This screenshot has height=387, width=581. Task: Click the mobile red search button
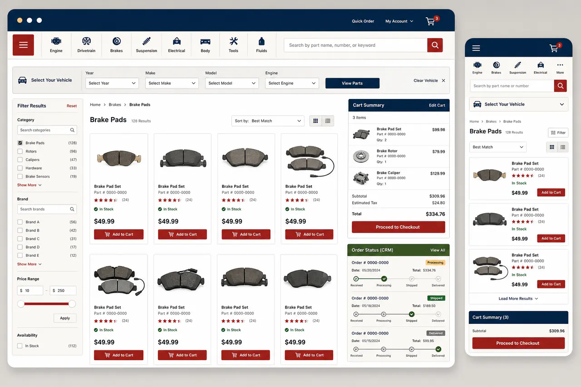coord(561,86)
